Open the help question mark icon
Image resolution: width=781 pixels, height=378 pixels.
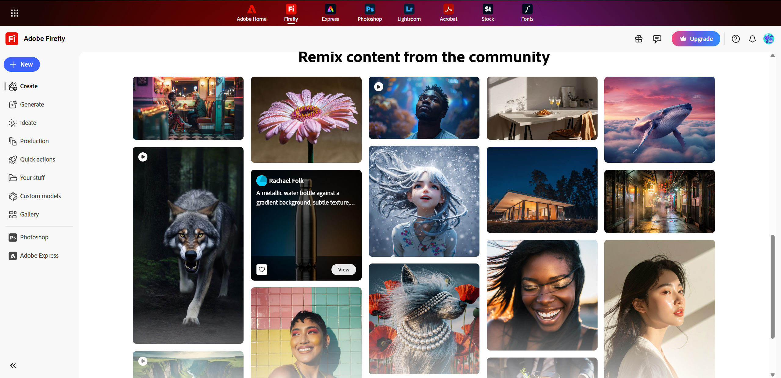click(x=736, y=39)
